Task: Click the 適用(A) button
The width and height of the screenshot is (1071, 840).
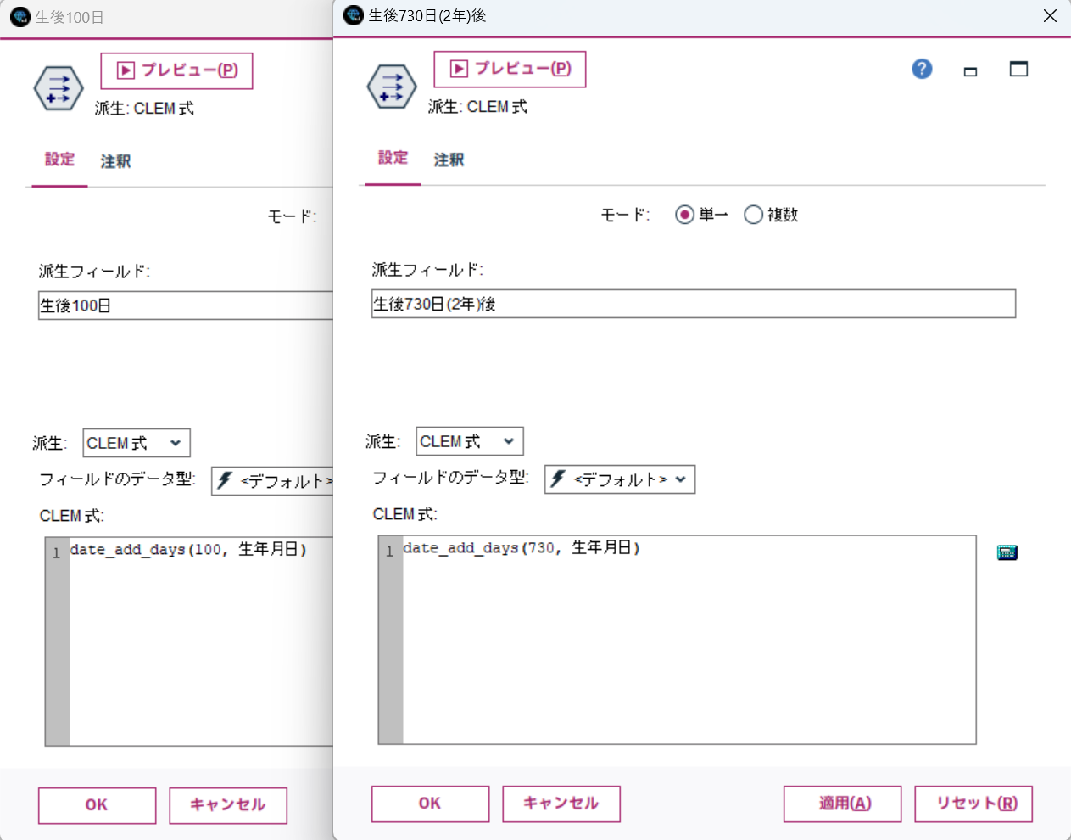Action: point(842,804)
